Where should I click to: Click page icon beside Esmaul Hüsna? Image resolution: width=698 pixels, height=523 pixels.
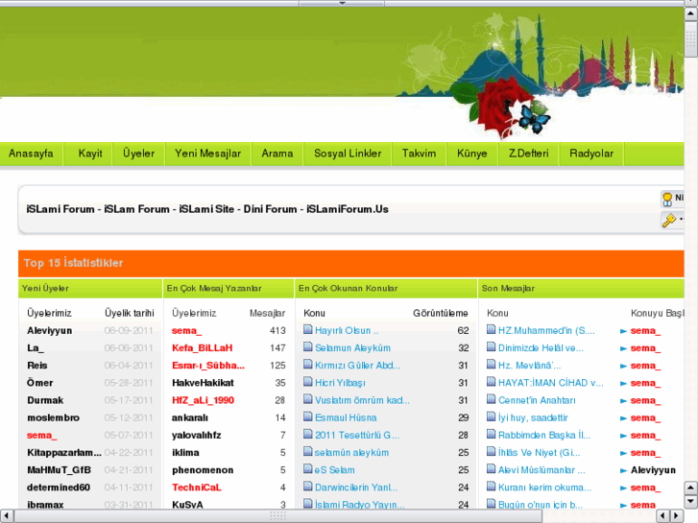click(x=307, y=416)
